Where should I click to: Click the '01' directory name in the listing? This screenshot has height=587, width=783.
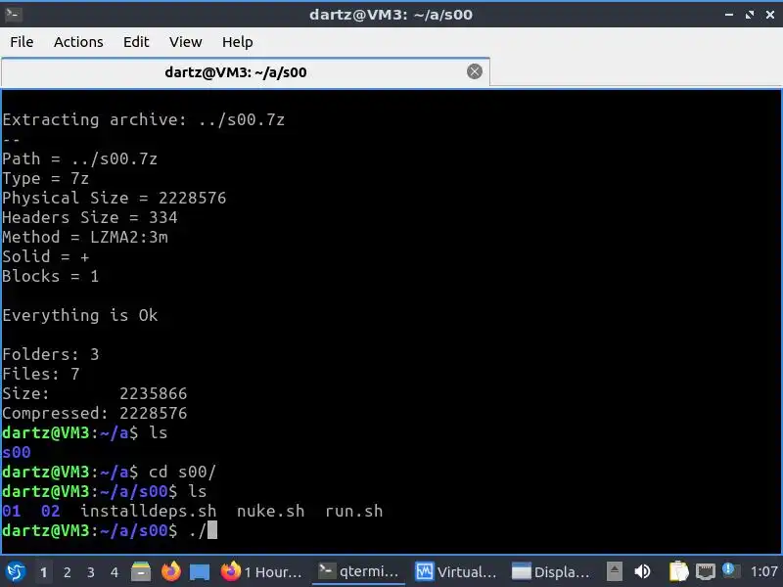pos(12,511)
